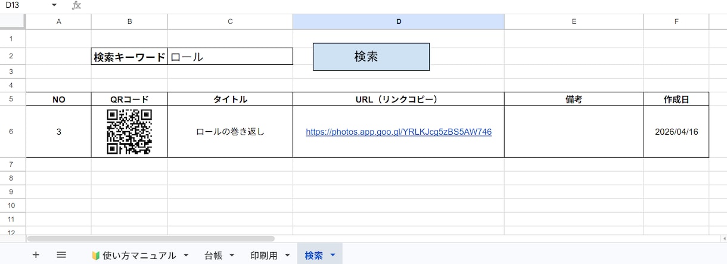This screenshot has height=264, width=727.
Task: Click the QR code image
Action: pyautogui.click(x=129, y=132)
